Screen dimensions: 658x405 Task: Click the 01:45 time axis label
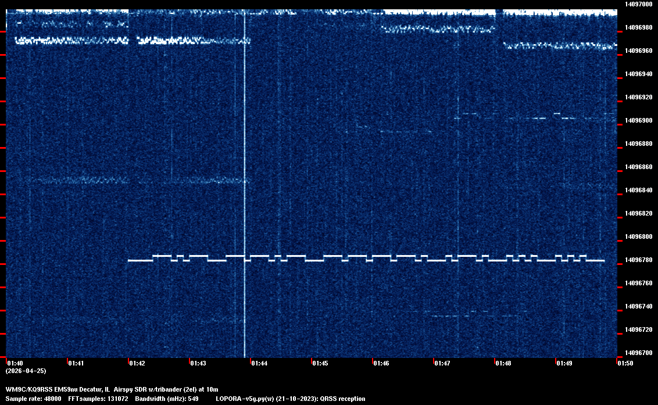click(x=320, y=363)
